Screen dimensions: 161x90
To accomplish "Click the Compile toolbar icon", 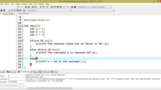I will click(x=52, y=7).
